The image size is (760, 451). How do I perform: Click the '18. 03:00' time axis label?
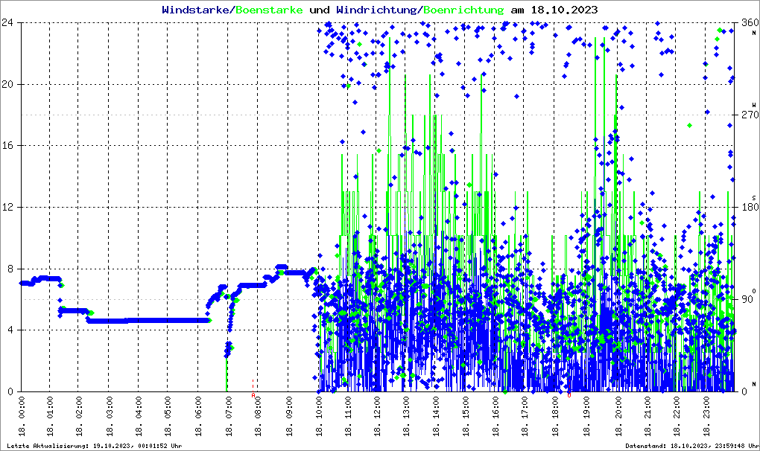click(110, 416)
